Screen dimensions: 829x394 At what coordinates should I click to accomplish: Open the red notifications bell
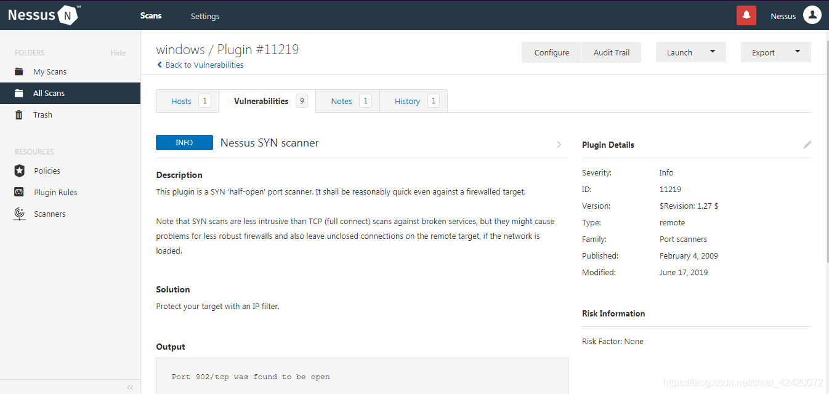coord(746,15)
